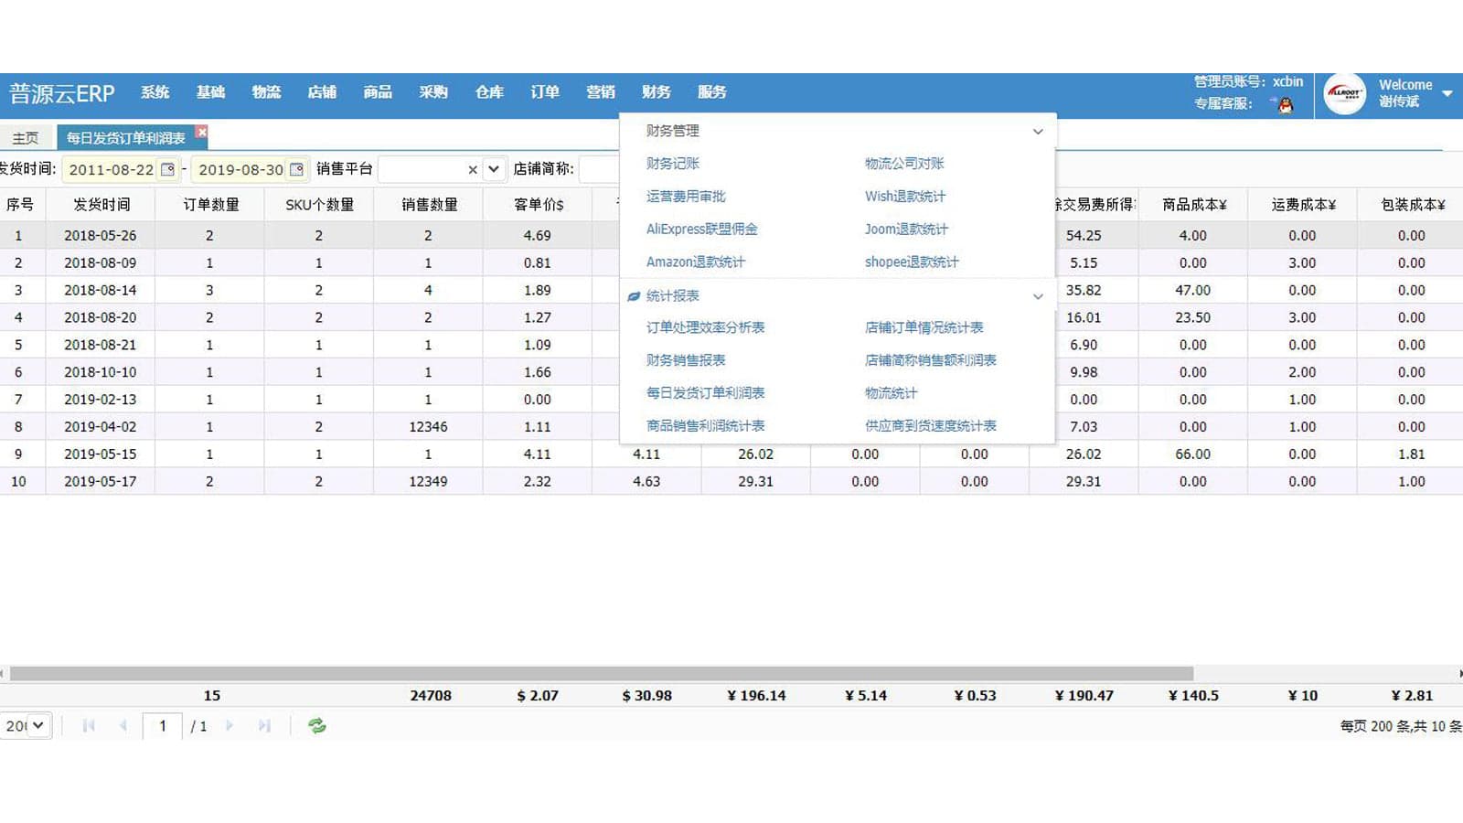
Task: Open 商品销售利润统计表 report
Action: click(x=704, y=425)
